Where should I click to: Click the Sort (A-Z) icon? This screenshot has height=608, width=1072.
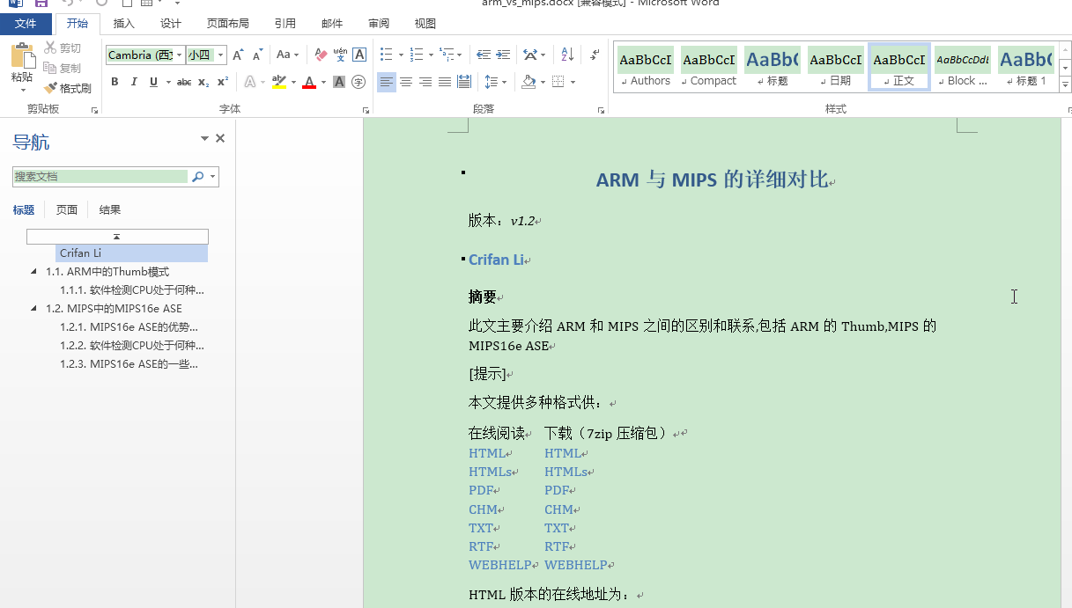tap(566, 55)
